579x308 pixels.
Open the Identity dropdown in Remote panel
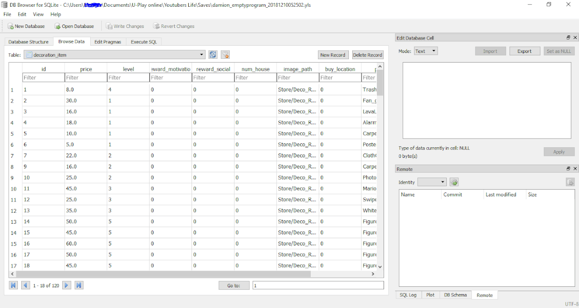(432, 182)
